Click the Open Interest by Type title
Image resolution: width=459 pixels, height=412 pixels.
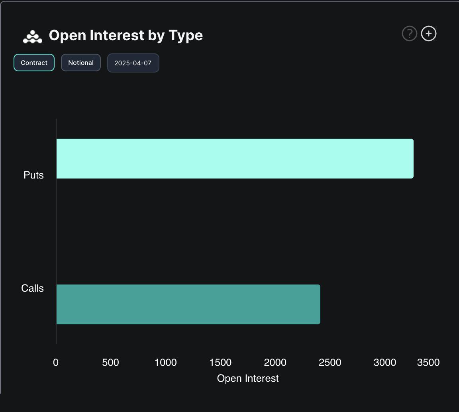click(x=126, y=35)
